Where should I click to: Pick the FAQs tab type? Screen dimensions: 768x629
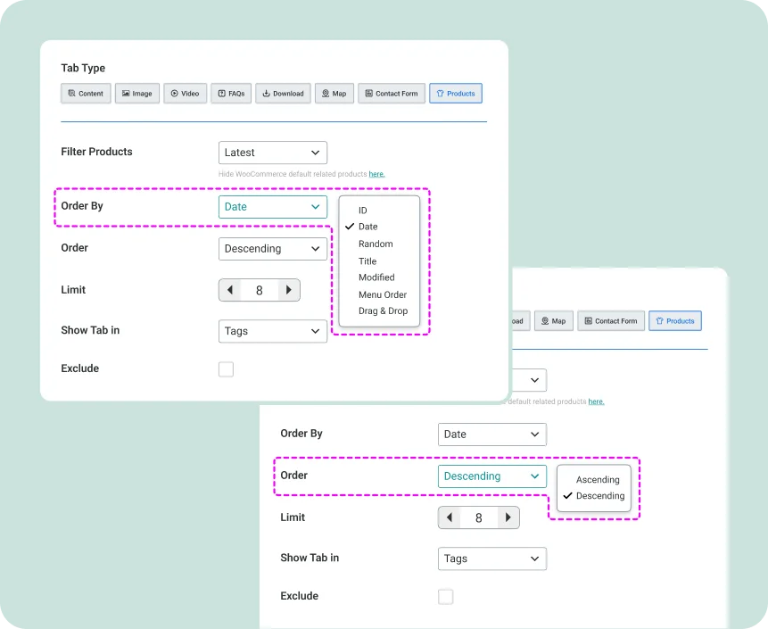click(231, 94)
